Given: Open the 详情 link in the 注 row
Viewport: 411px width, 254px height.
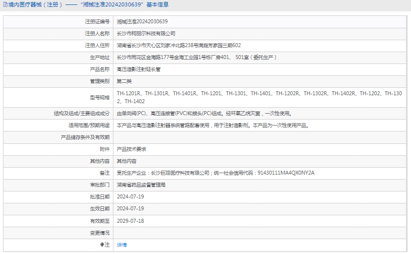Looking at the screenshot, I should click(x=122, y=245).
